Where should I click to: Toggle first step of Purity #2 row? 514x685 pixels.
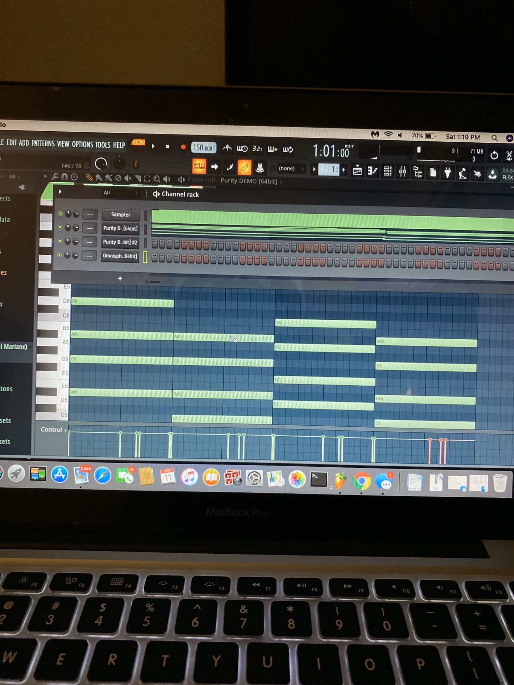155,244
